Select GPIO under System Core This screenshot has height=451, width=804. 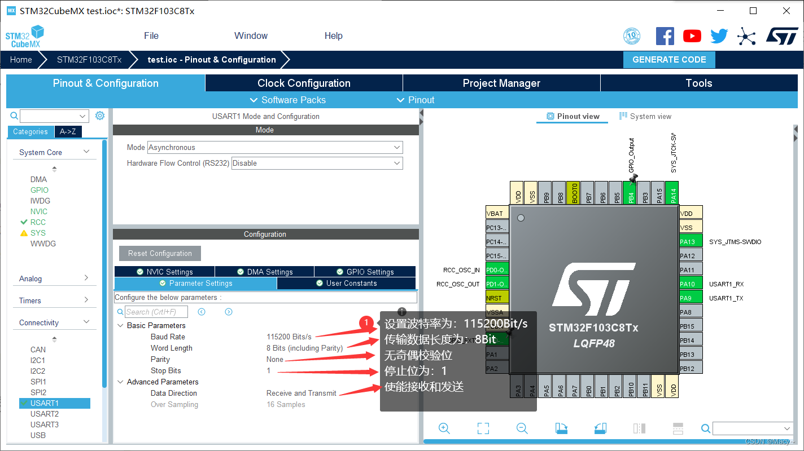pyautogui.click(x=40, y=190)
